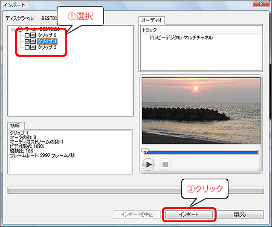The height and width of the screenshot is (227, 272).
Task: Click the フレームレート: 29.97 info line
Action: (42, 155)
